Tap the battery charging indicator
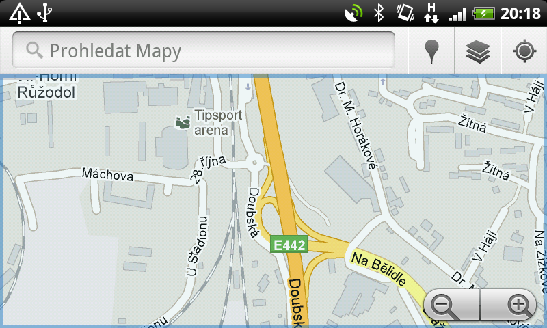This screenshot has height=328, width=547. pyautogui.click(x=483, y=14)
